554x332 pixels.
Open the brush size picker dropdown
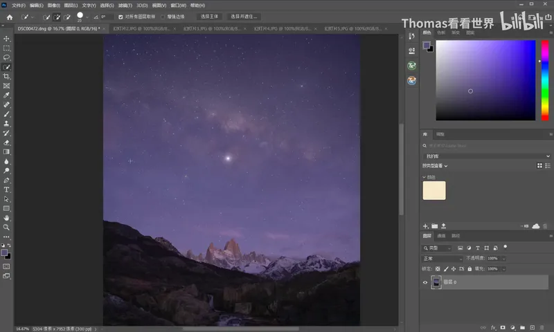[x=87, y=17]
